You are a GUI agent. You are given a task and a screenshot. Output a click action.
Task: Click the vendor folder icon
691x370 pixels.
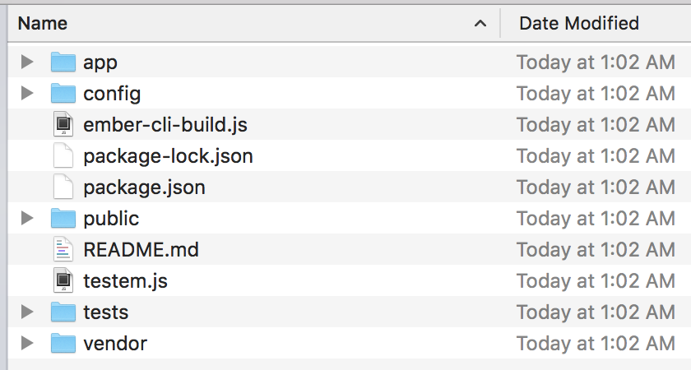[x=63, y=344]
